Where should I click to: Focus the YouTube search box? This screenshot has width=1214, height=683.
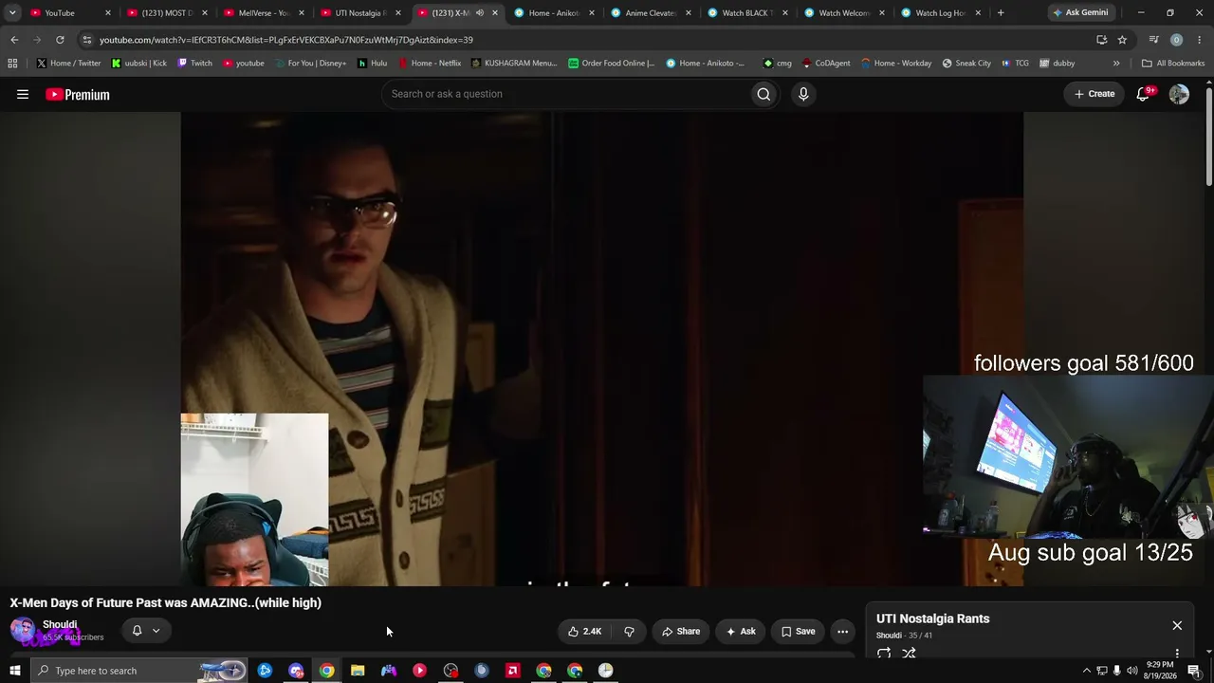pyautogui.click(x=565, y=94)
